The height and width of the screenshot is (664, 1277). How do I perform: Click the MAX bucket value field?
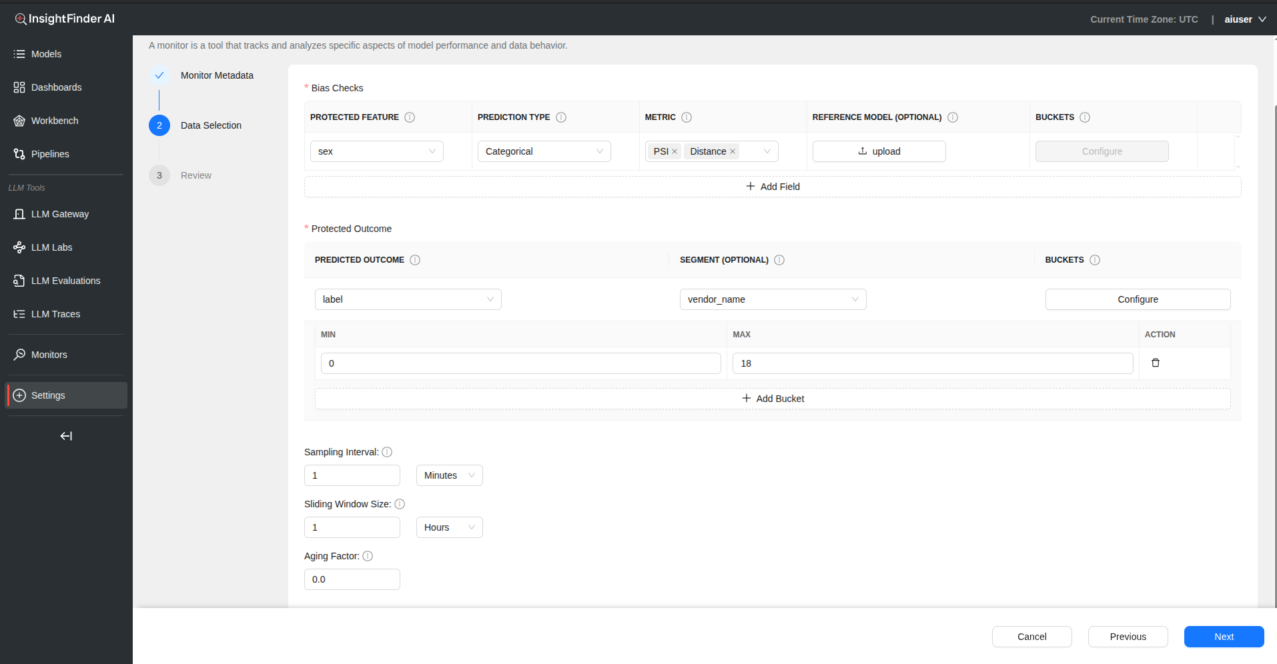pos(932,363)
